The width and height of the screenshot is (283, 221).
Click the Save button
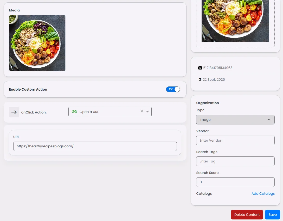tap(273, 215)
